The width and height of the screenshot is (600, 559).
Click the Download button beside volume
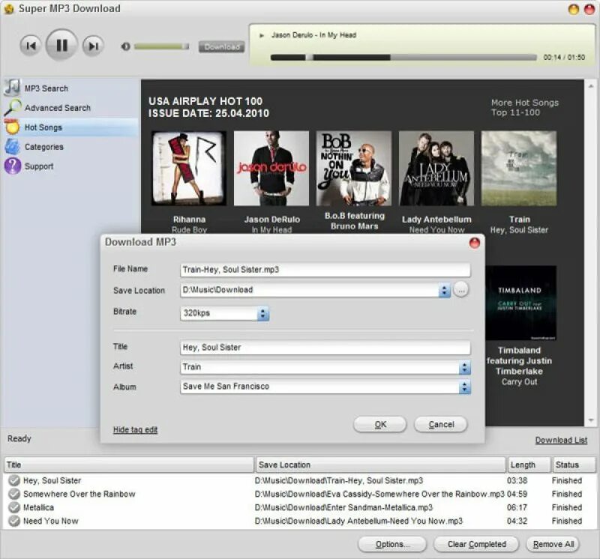click(221, 47)
